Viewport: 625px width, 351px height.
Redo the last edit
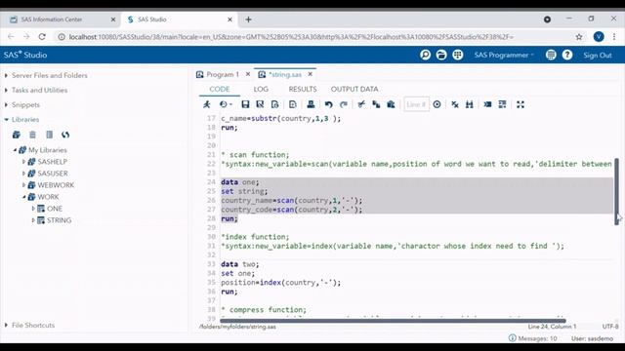[x=344, y=104]
